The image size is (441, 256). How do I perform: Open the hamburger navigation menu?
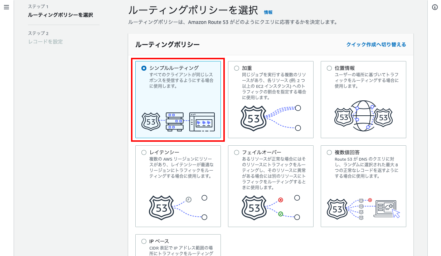[6, 7]
